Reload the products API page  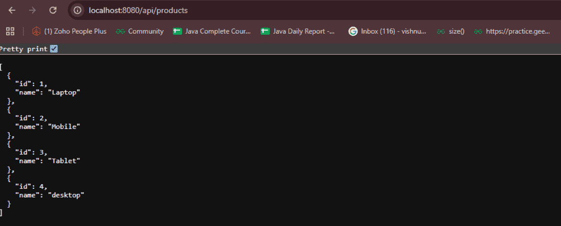53,10
